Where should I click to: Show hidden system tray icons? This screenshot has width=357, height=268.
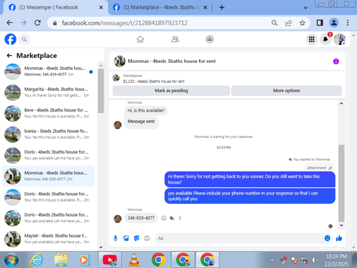(x=272, y=260)
